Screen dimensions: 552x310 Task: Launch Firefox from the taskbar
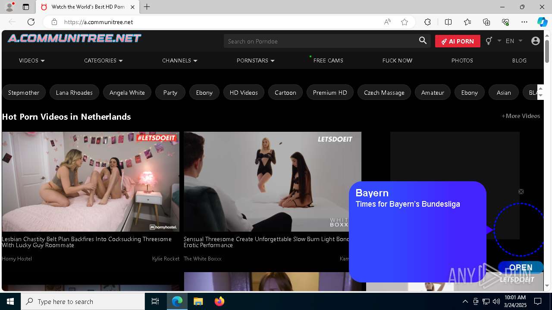click(x=219, y=301)
